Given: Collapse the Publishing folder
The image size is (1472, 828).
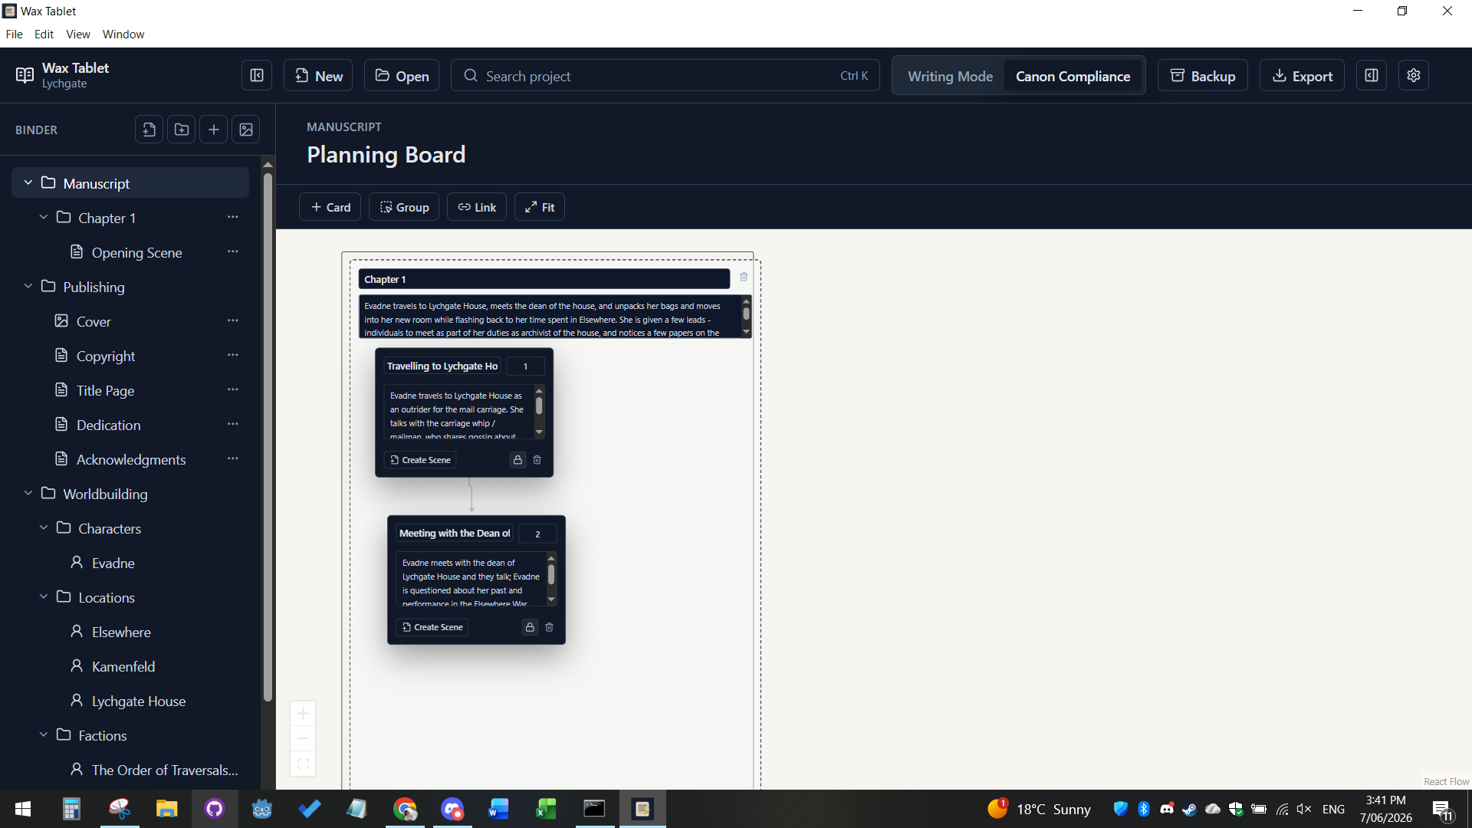Looking at the screenshot, I should tap(28, 286).
